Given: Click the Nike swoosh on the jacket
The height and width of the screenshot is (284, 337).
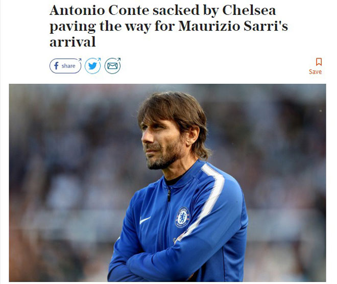Looking at the screenshot, I should 145,220.
